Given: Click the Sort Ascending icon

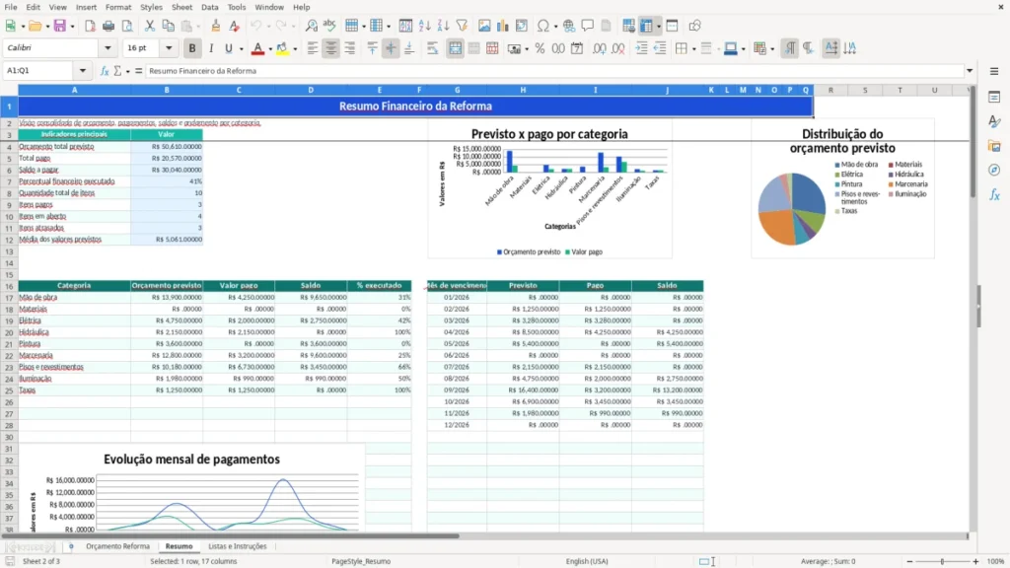Looking at the screenshot, I should 424,26.
